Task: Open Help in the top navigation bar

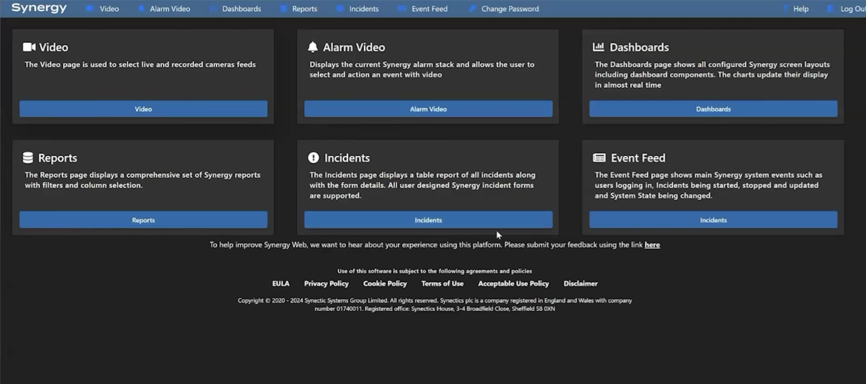Action: click(x=795, y=9)
